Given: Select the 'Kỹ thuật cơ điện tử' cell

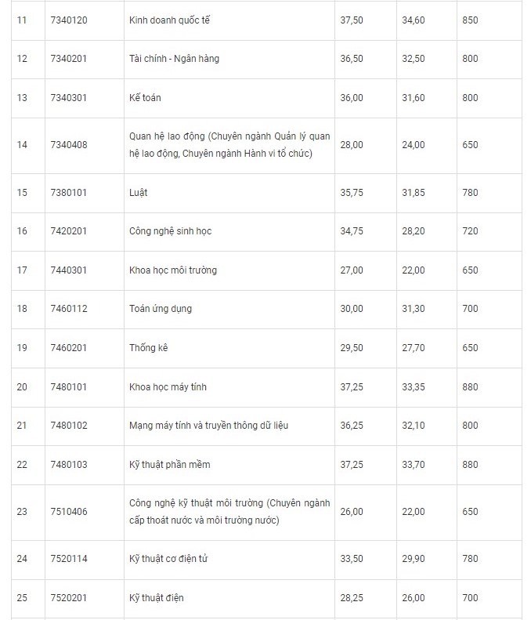Looking at the screenshot, I should tap(168, 559).
